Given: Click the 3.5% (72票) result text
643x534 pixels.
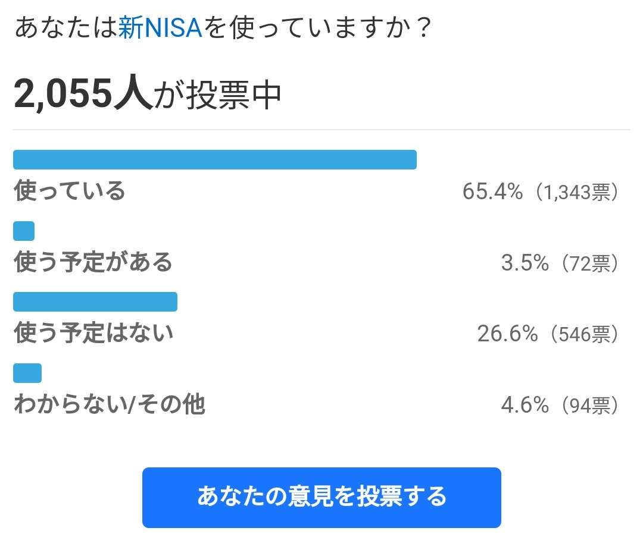Looking at the screenshot, I should 560,263.
